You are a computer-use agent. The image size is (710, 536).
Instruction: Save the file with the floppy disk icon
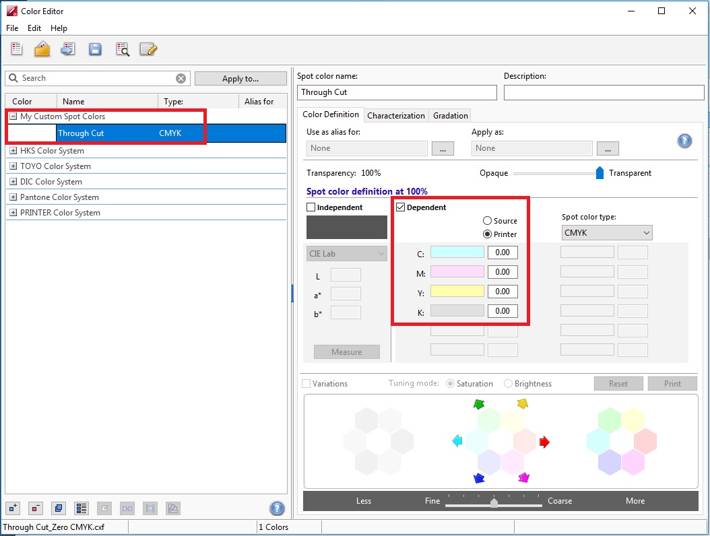click(x=95, y=49)
